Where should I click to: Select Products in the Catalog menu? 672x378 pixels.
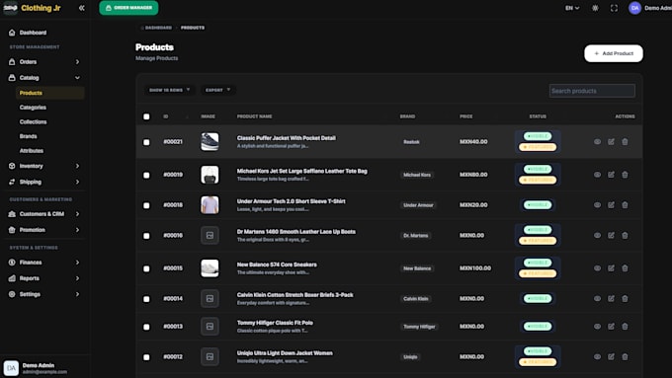pos(49,93)
